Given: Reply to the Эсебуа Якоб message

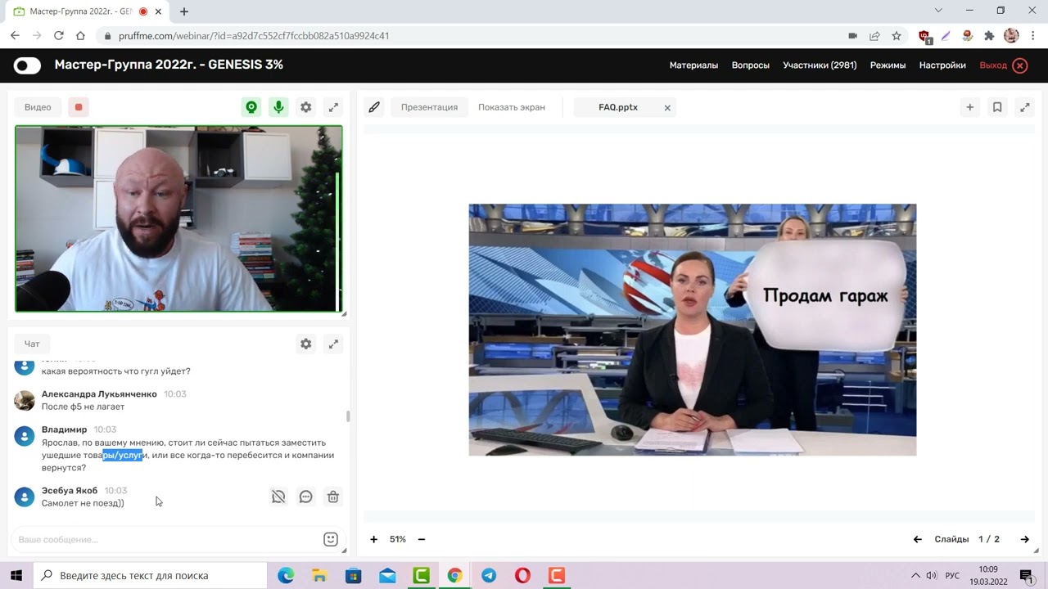Looking at the screenshot, I should click(305, 497).
